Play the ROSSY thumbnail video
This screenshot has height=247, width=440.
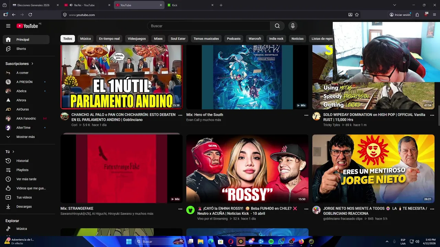(247, 168)
